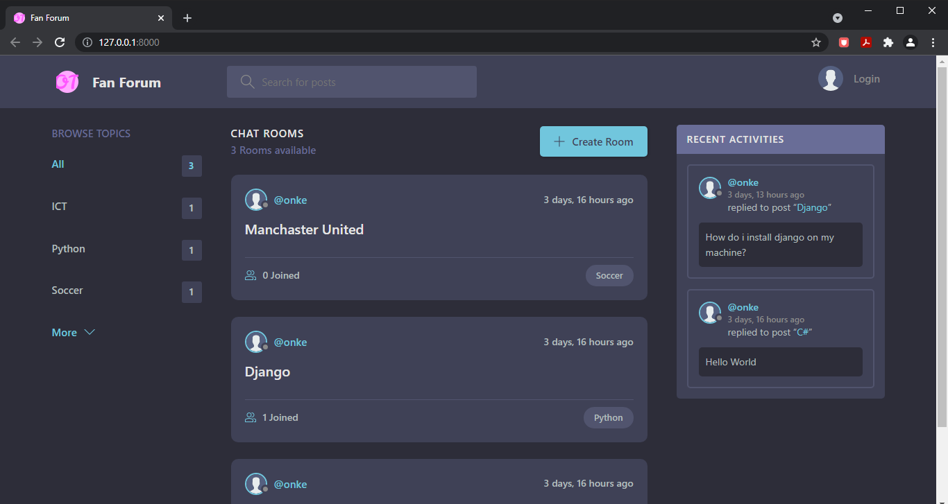Open the Manchaster United room
Screen dimensions: 948x504
(x=304, y=229)
